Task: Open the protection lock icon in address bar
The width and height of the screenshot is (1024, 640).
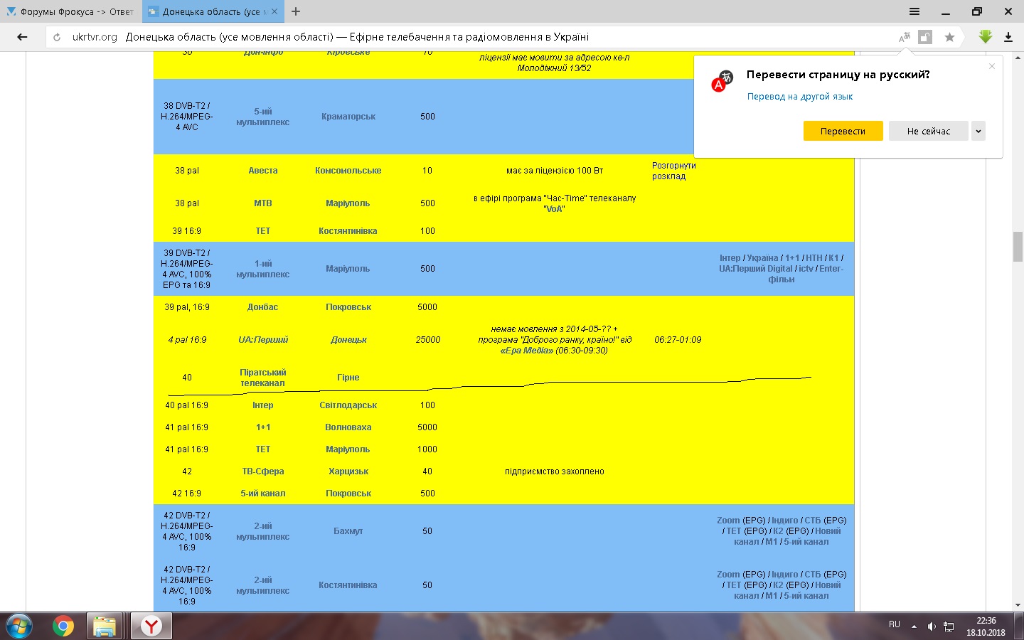Action: pyautogui.click(x=925, y=37)
